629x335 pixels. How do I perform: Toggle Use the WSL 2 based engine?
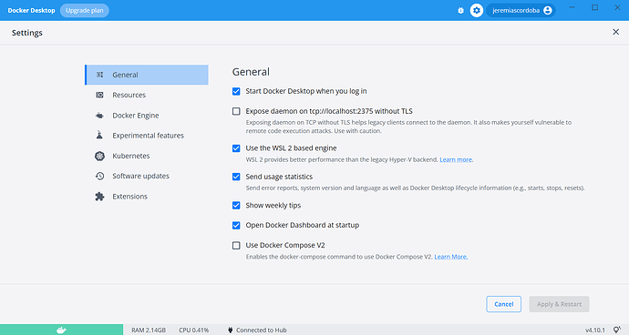coord(236,148)
